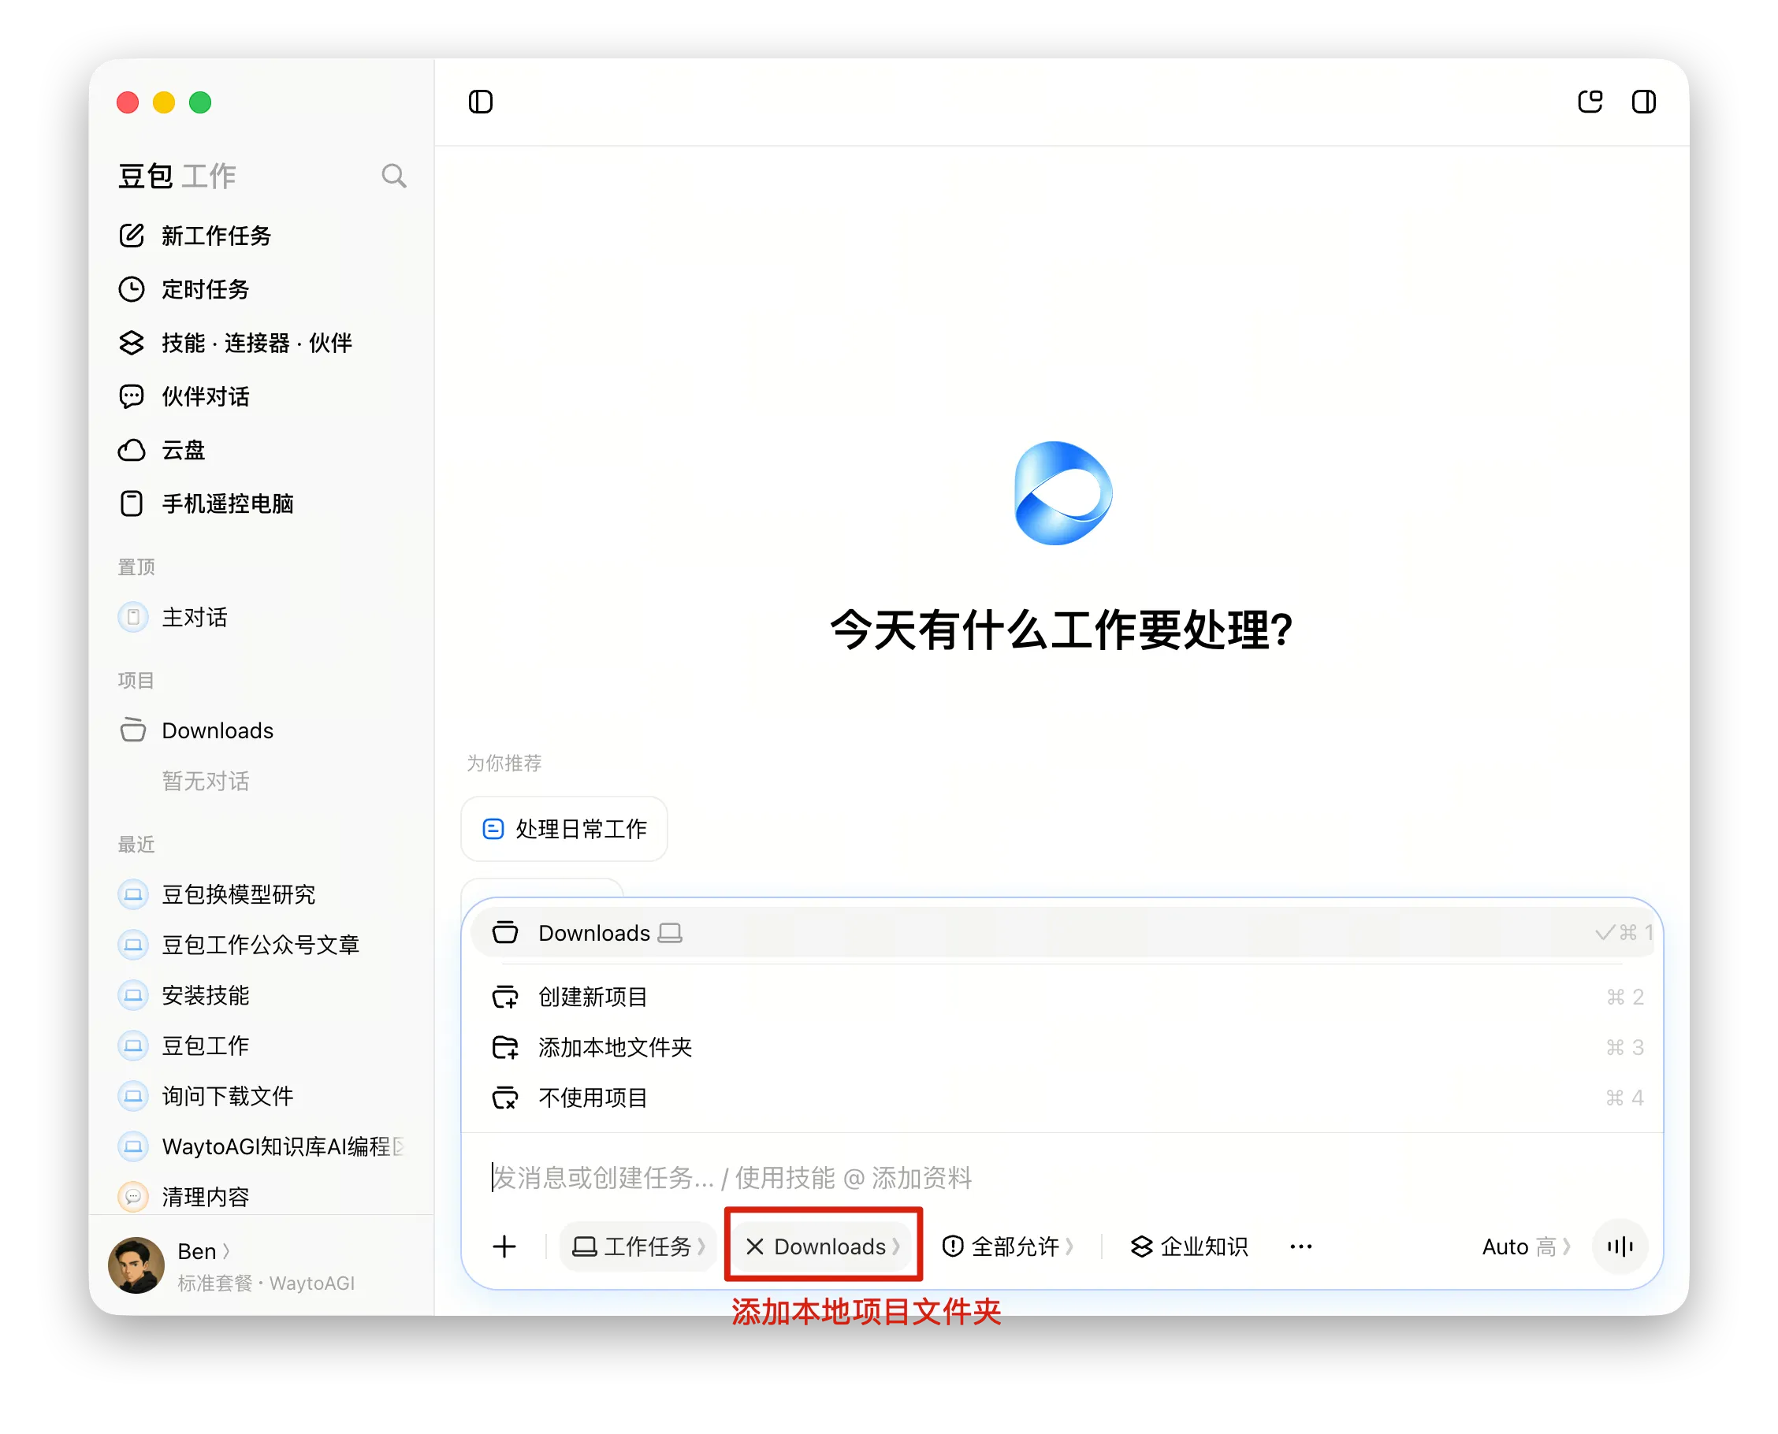The height and width of the screenshot is (1434, 1778).
Task: Click the 豆包 工作 app title
Action: point(177,176)
